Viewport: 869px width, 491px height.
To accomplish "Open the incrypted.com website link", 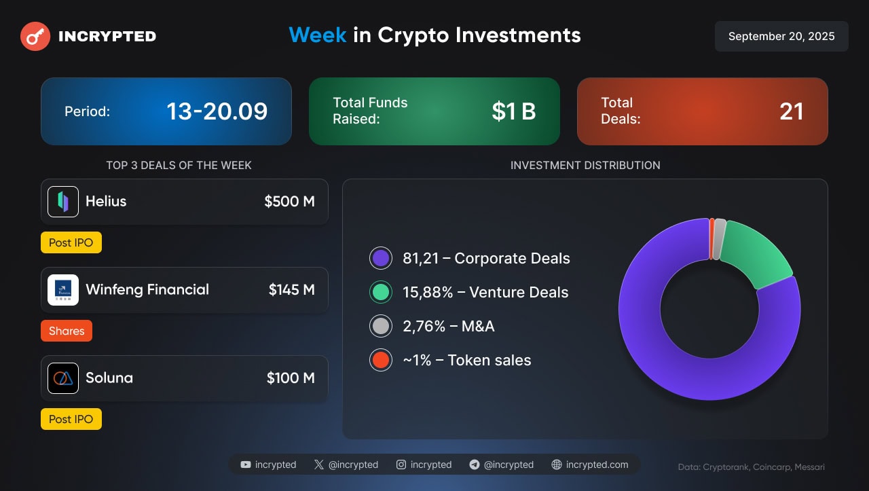I will pyautogui.click(x=590, y=465).
